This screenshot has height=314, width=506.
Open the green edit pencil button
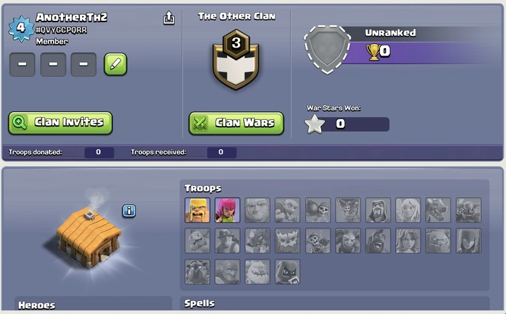pyautogui.click(x=115, y=64)
